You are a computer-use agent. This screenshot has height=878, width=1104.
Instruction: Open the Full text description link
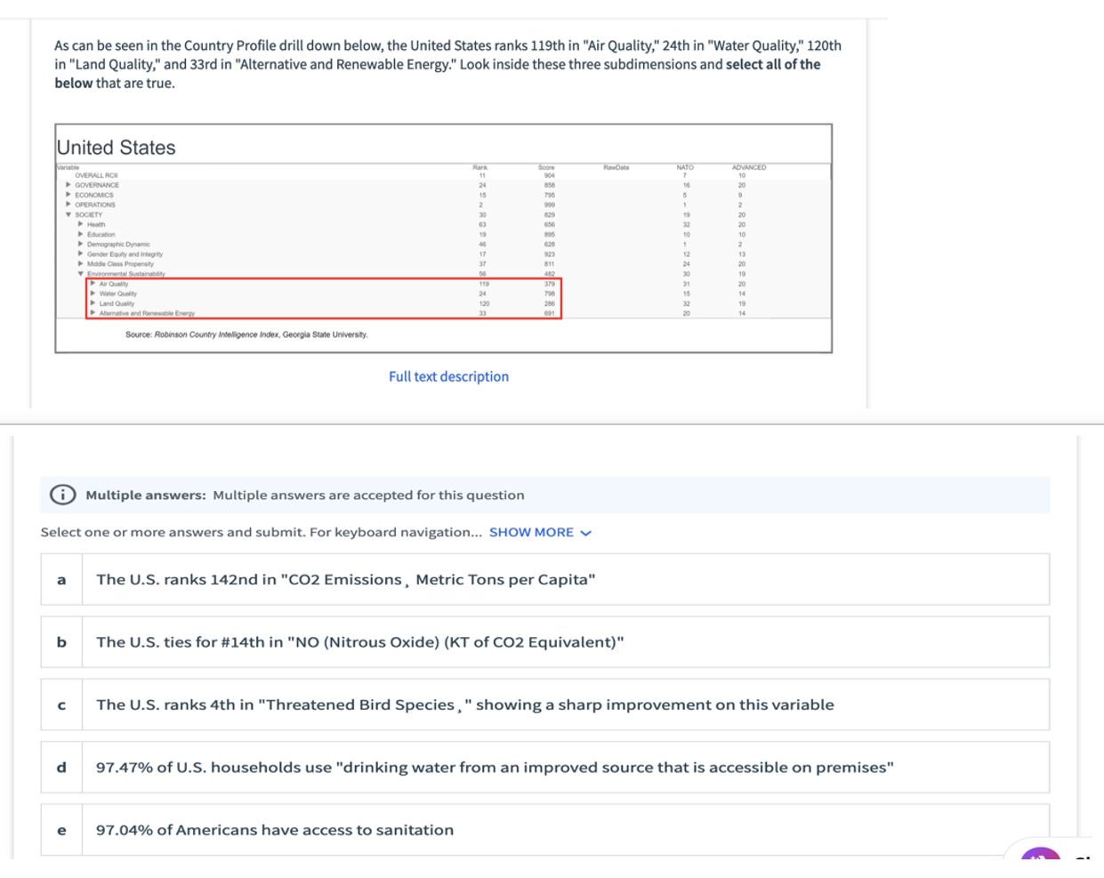(x=448, y=376)
